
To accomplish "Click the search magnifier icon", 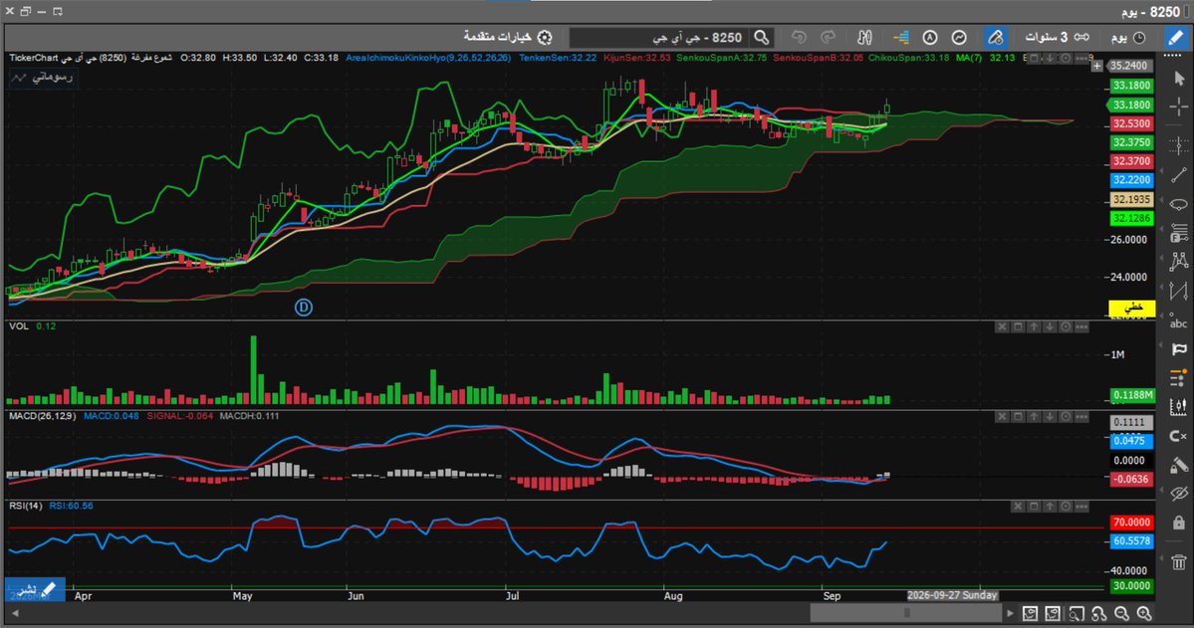I will click(762, 37).
